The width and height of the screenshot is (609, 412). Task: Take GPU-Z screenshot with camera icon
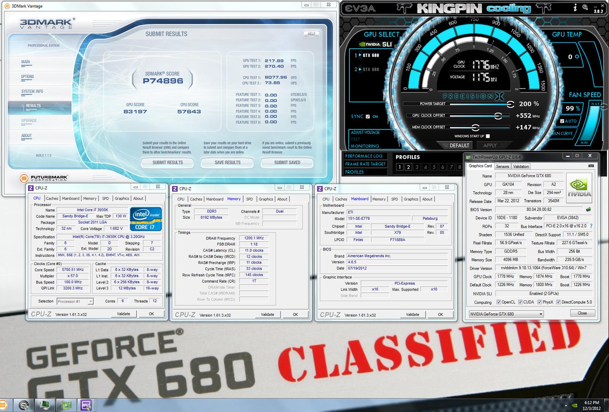click(x=591, y=166)
